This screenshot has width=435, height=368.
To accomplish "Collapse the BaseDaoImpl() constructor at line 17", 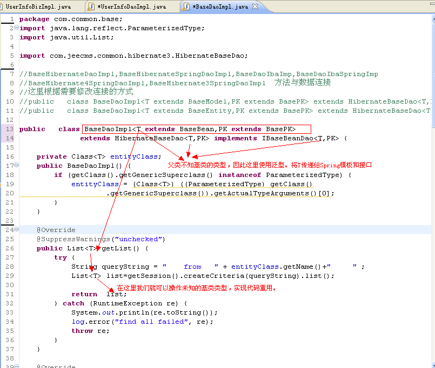I will click(x=16, y=165).
